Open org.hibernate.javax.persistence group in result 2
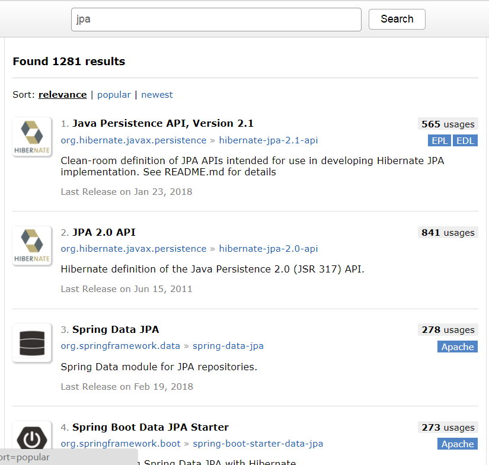489x465 pixels. point(133,249)
